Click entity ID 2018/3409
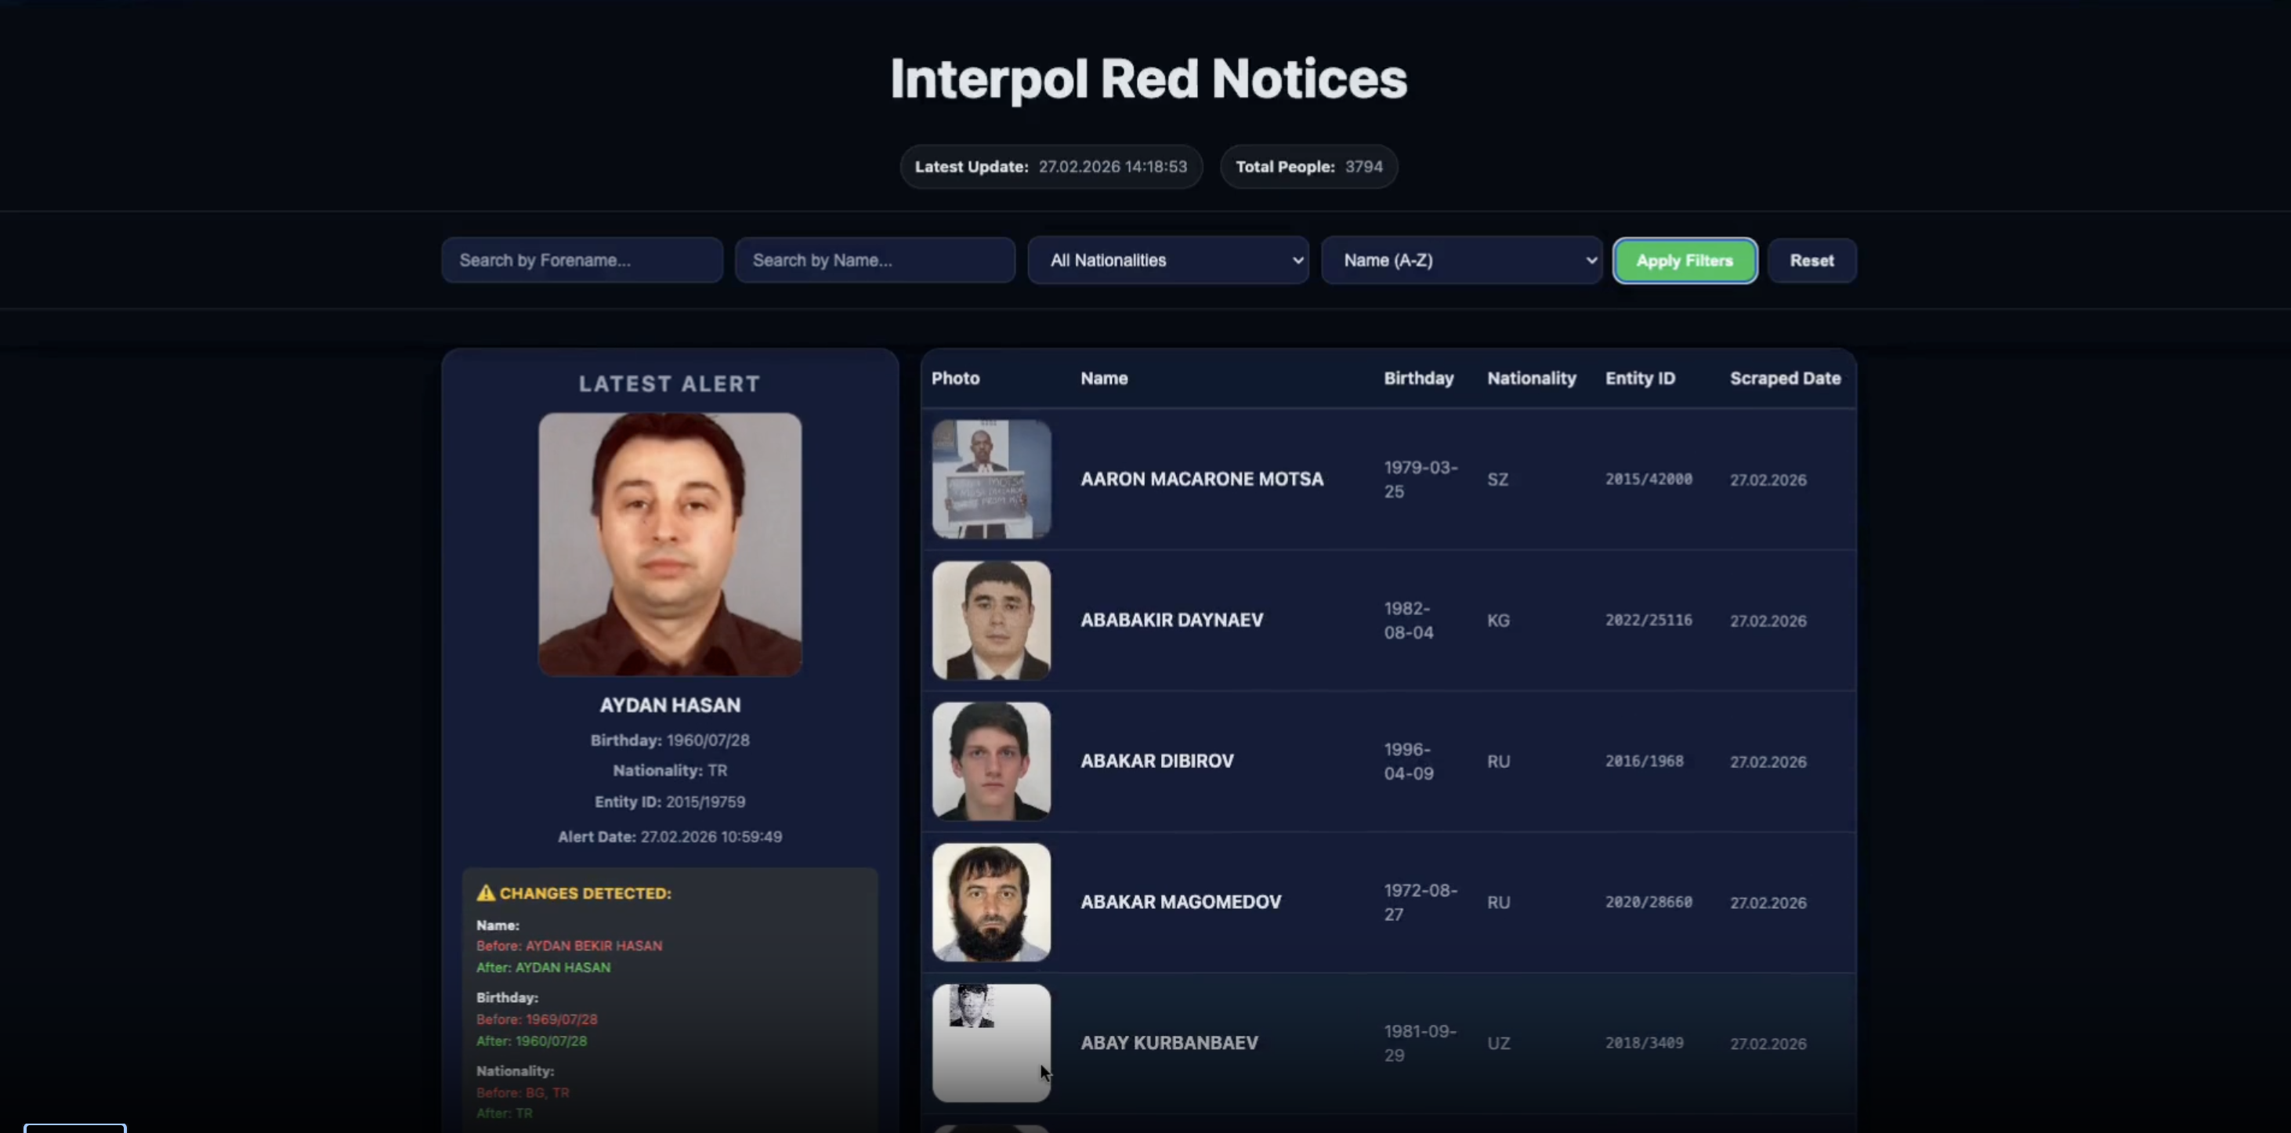Screen dimensions: 2291x1133 [x=1644, y=1042]
